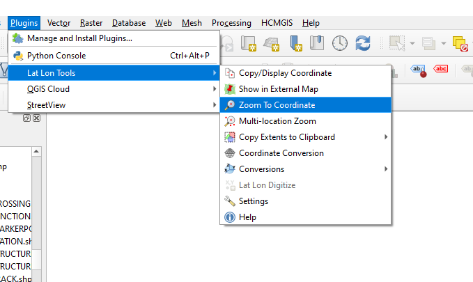This screenshot has width=473, height=282.
Task: Click the New Spatial Bookmark icon
Action: [297, 44]
